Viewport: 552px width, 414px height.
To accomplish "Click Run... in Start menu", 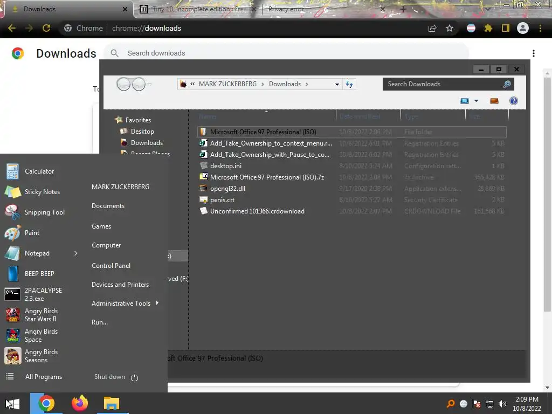I will tap(100, 322).
